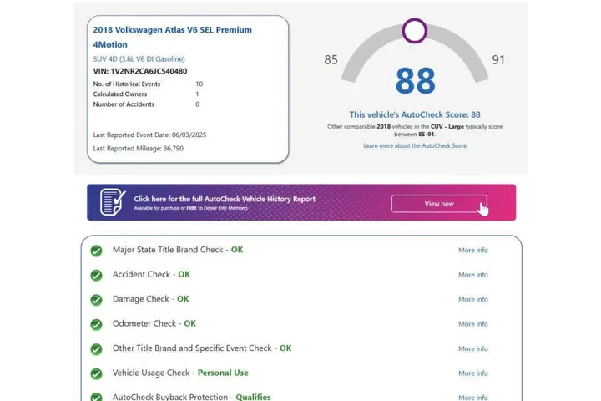Click 'Personal Use' status text
Screen dimensions: 601x401
pyautogui.click(x=223, y=373)
